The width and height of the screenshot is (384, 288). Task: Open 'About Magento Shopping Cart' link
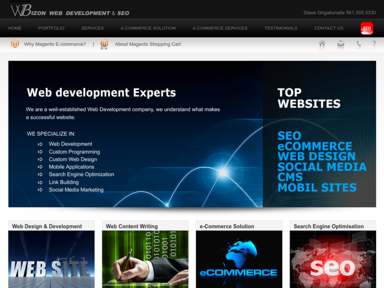148,44
